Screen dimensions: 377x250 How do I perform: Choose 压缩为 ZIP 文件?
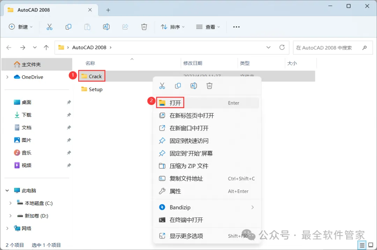tap(207, 166)
